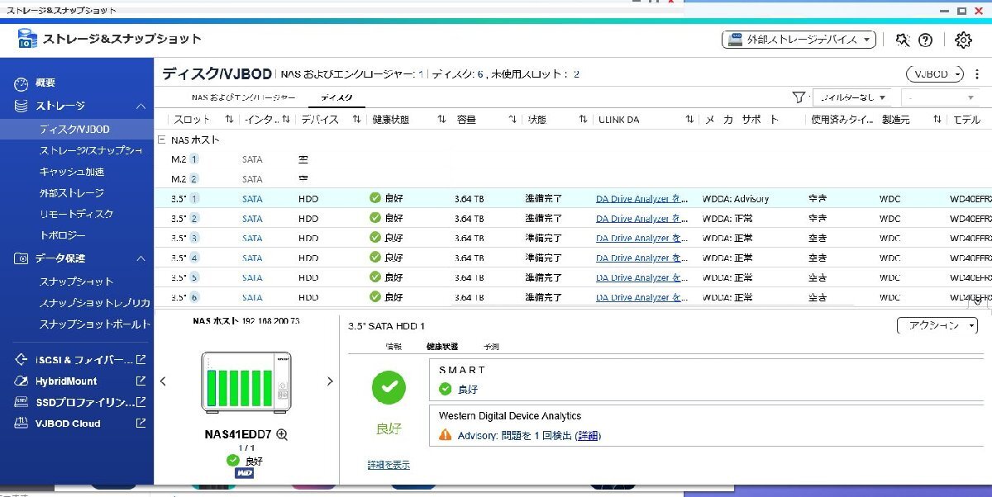This screenshot has width=992, height=497.
Task: Click the magnifier icon beside NAS41EDD7
Action: click(282, 433)
